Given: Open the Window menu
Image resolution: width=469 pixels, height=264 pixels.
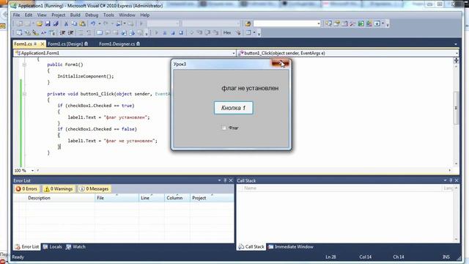Looking at the screenshot, I should click(x=127, y=15).
